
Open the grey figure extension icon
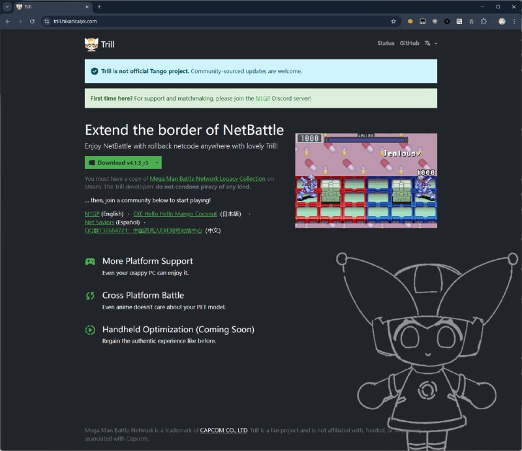point(471,22)
